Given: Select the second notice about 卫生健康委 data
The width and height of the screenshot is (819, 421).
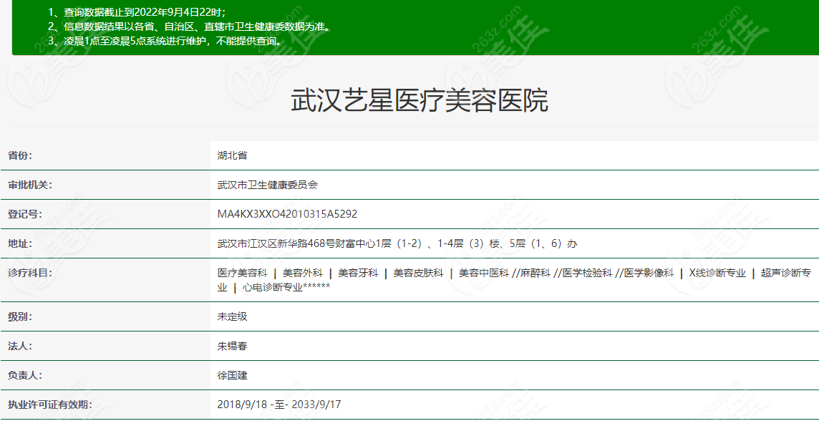Looking at the screenshot, I should click(x=189, y=26).
